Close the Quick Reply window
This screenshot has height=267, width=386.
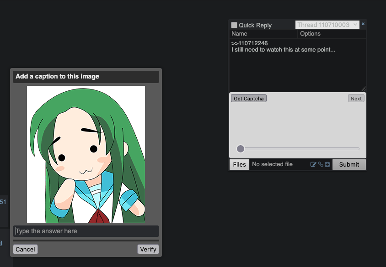point(363,24)
